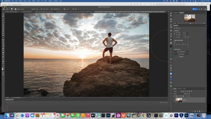The height and width of the screenshot is (119, 211).
Task: Flip layer horizontally in Transform section
Action: pyautogui.click(x=185, y=37)
